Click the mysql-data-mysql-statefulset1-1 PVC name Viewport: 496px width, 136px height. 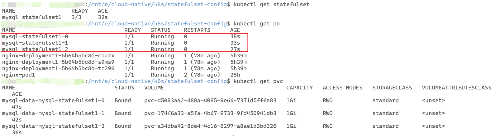tap(53, 113)
